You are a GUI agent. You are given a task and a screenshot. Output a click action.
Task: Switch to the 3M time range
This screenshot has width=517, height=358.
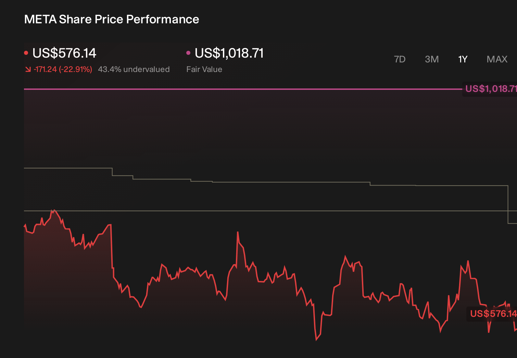pyautogui.click(x=432, y=59)
